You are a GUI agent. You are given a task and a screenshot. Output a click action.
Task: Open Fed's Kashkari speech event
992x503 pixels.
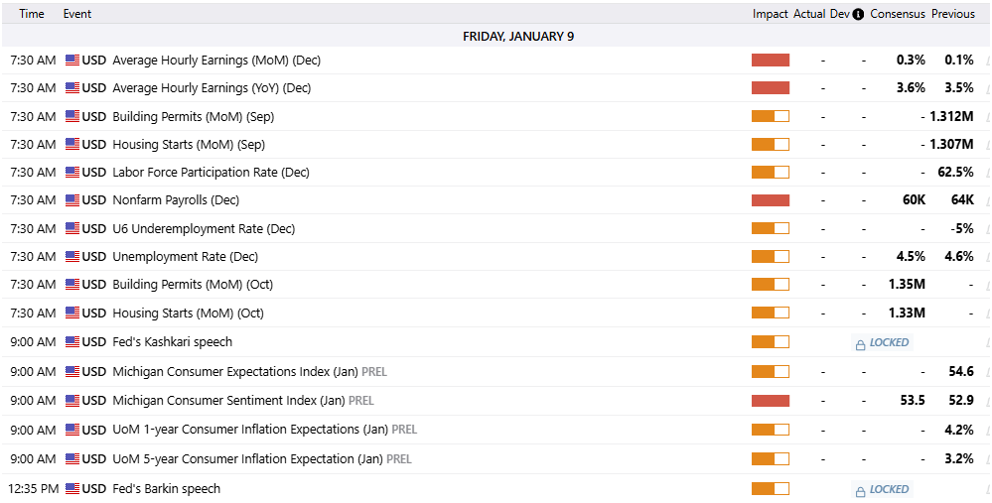tap(172, 342)
